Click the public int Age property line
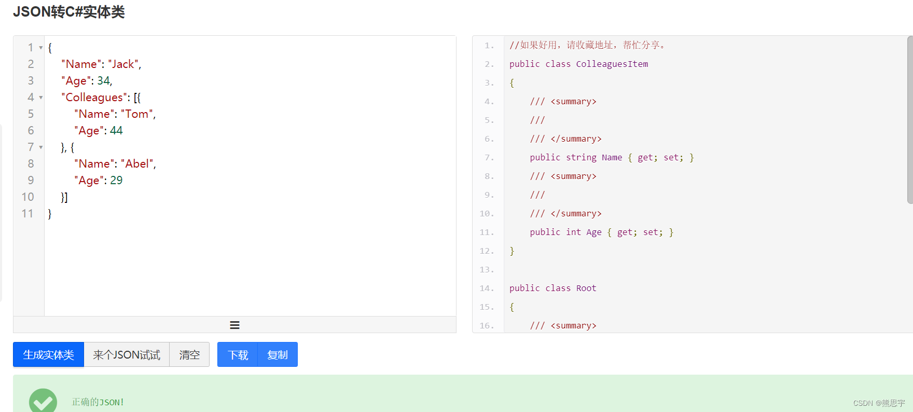 tap(601, 232)
